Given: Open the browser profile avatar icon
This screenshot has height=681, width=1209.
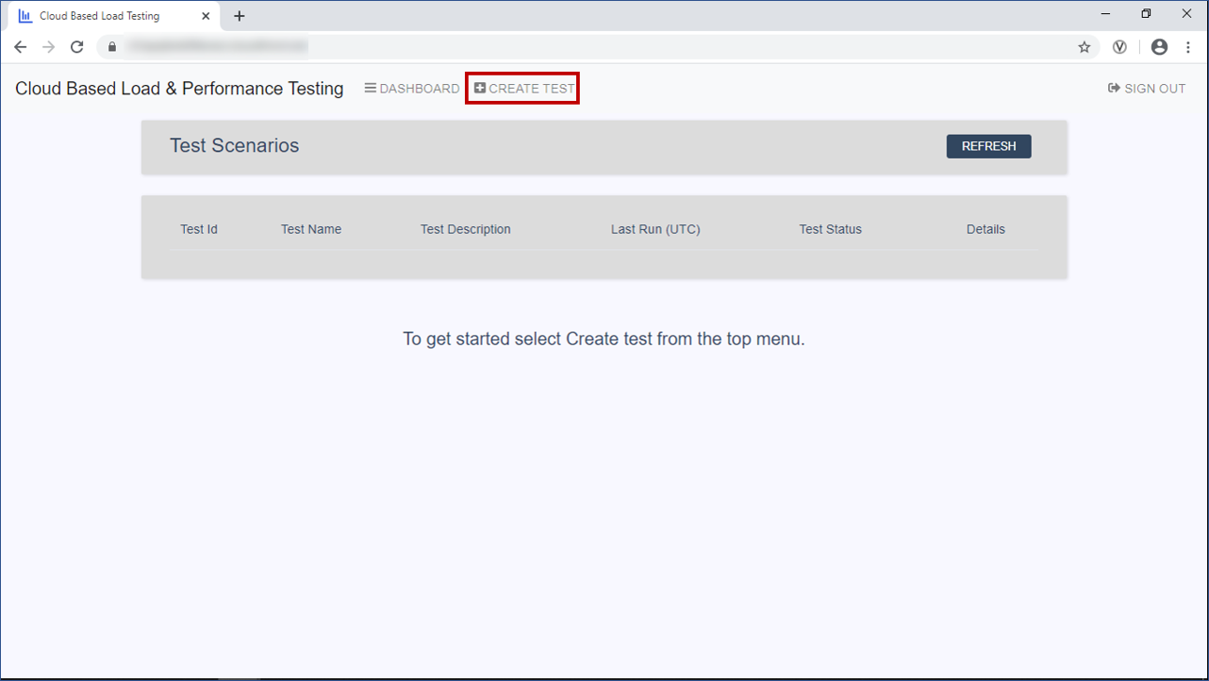Looking at the screenshot, I should click(1159, 47).
